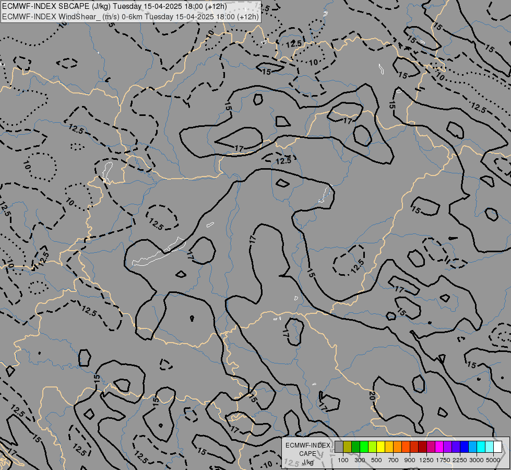Click the legend label 500

tap(376, 460)
